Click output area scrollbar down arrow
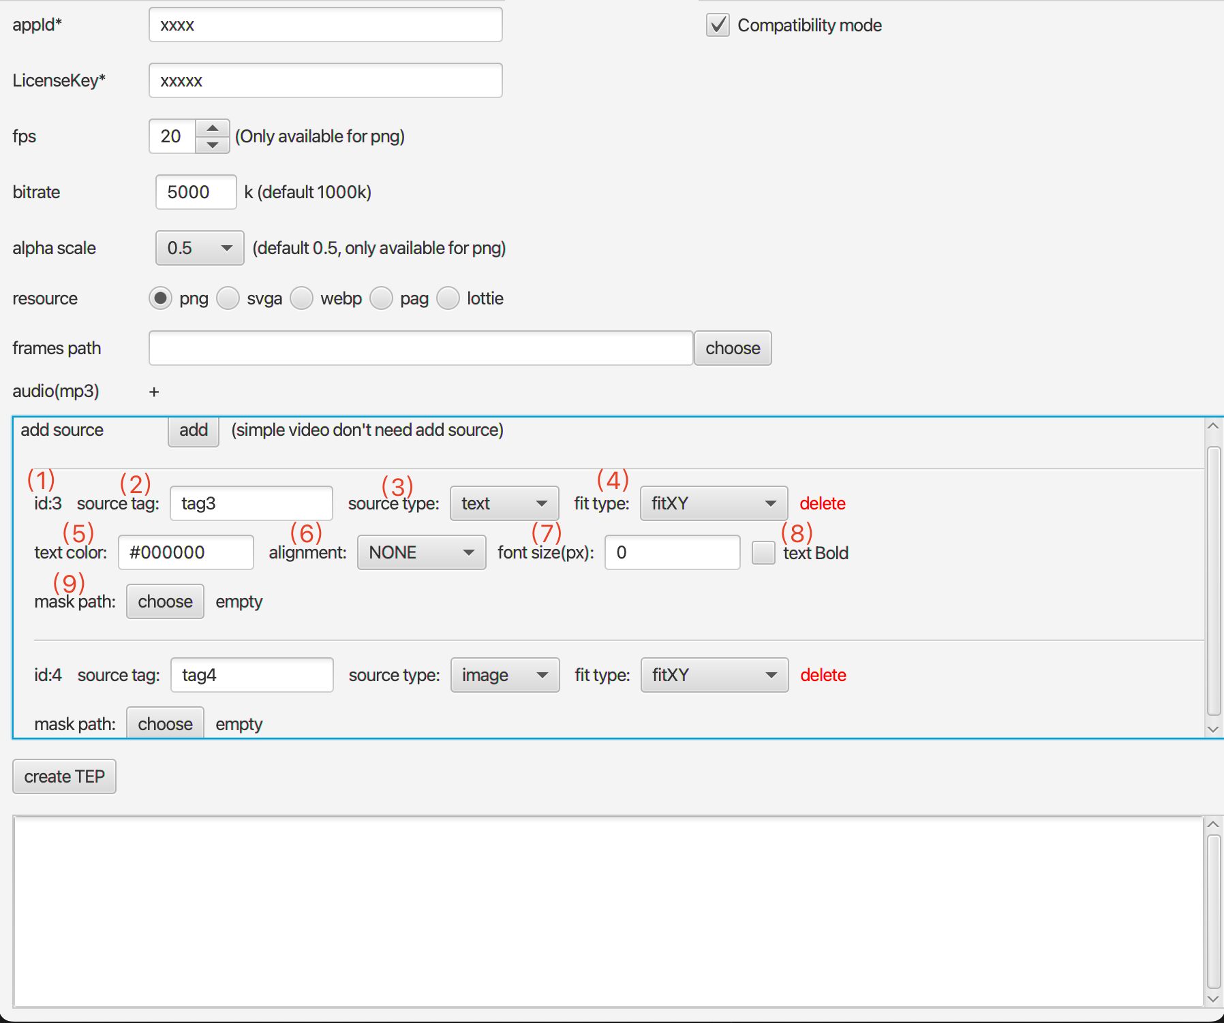1224x1023 pixels. 1213,999
